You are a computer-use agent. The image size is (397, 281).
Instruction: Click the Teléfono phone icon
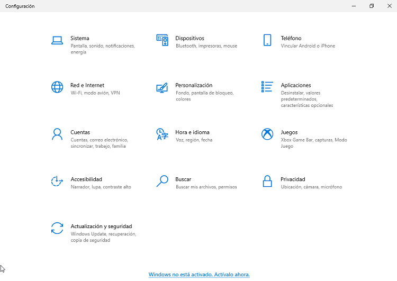267,40
